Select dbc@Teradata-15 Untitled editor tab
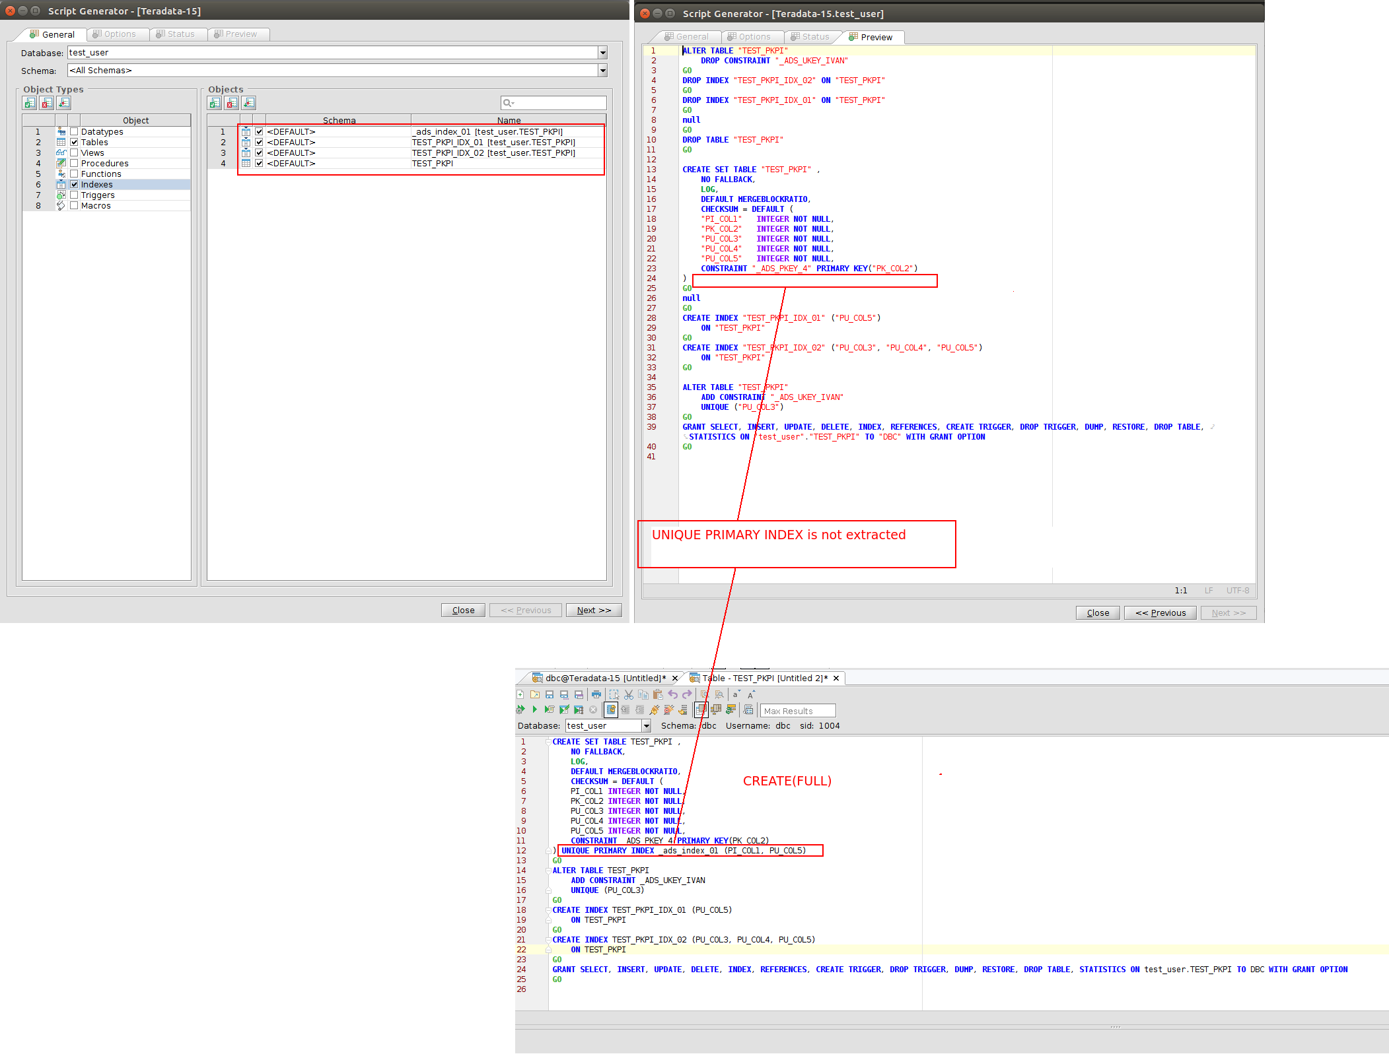Image resolution: width=1389 pixels, height=1058 pixels. [x=604, y=678]
